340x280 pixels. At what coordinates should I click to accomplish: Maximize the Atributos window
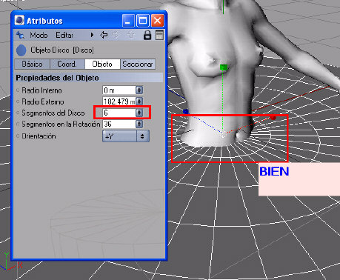(x=143, y=21)
